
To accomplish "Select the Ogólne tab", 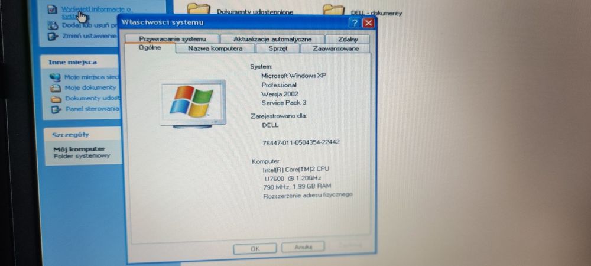I will pyautogui.click(x=150, y=48).
